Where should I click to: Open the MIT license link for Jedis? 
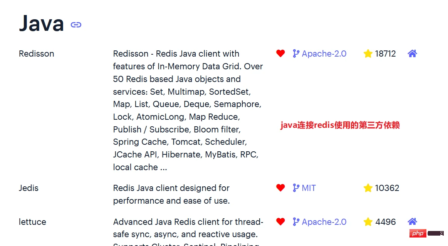tap(308, 188)
